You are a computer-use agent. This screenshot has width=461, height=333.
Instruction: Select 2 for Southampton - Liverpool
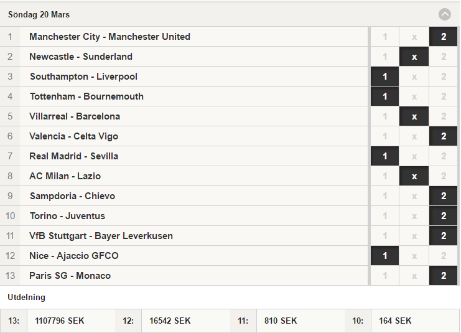coord(444,77)
